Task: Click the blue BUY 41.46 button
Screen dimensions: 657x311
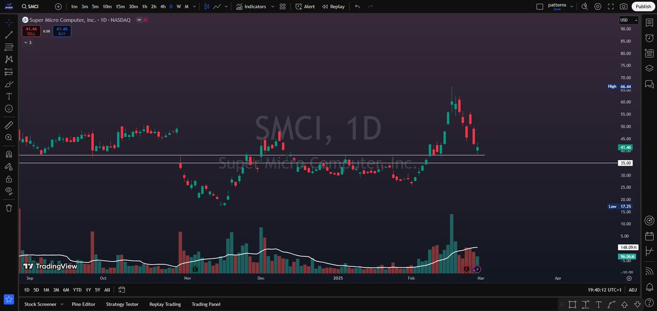Action: (x=61, y=31)
